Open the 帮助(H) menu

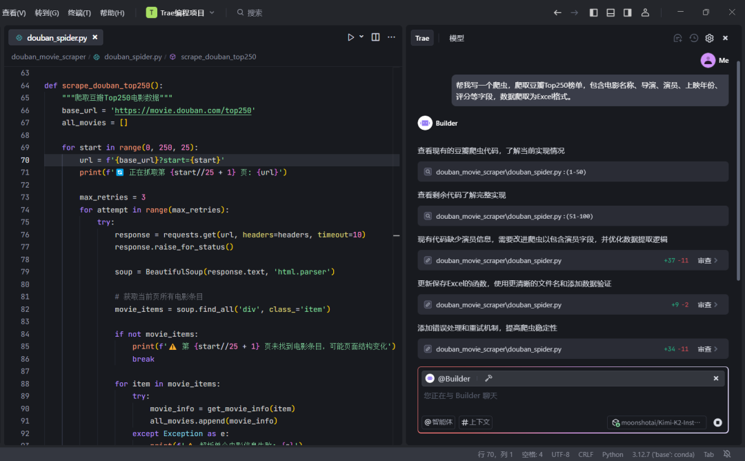(112, 13)
